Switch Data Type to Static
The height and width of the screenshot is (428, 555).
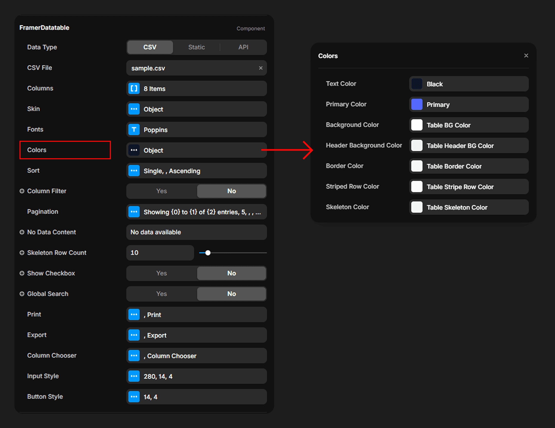(196, 47)
